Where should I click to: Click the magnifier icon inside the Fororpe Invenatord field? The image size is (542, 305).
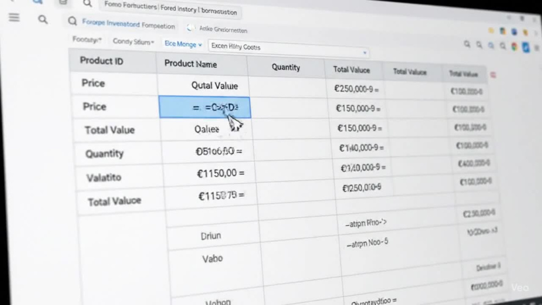pyautogui.click(x=72, y=21)
